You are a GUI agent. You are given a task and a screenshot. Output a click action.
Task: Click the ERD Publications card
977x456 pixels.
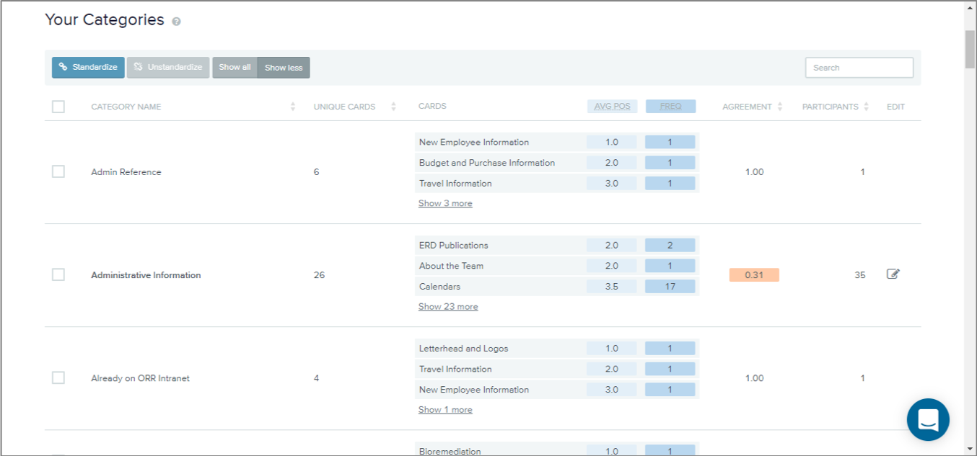454,245
